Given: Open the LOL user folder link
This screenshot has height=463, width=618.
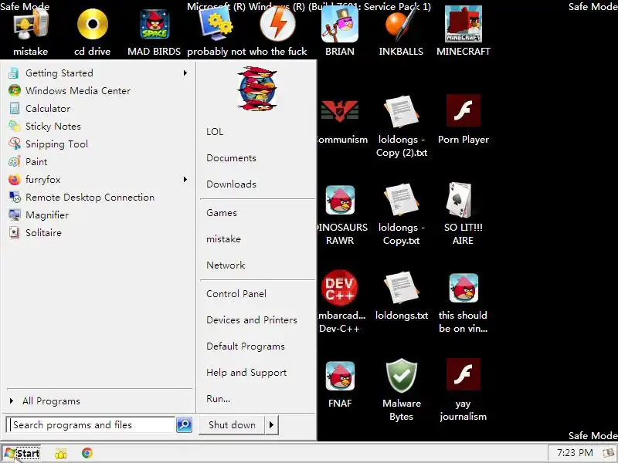Looking at the screenshot, I should (215, 131).
